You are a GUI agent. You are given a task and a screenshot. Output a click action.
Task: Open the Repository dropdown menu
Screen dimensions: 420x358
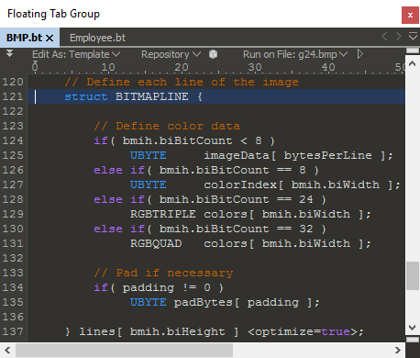point(171,54)
